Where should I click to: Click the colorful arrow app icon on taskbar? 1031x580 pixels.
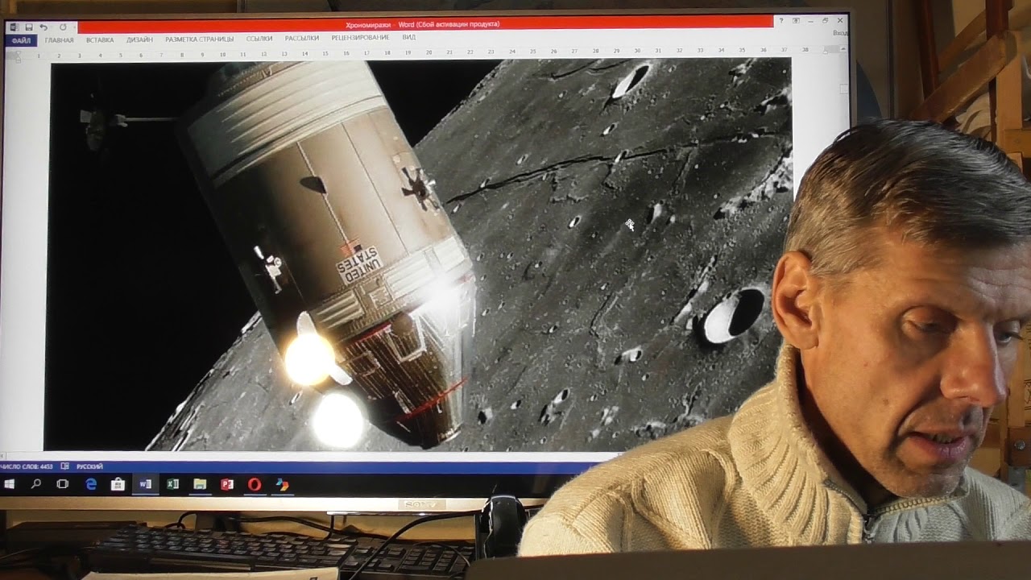(x=282, y=484)
